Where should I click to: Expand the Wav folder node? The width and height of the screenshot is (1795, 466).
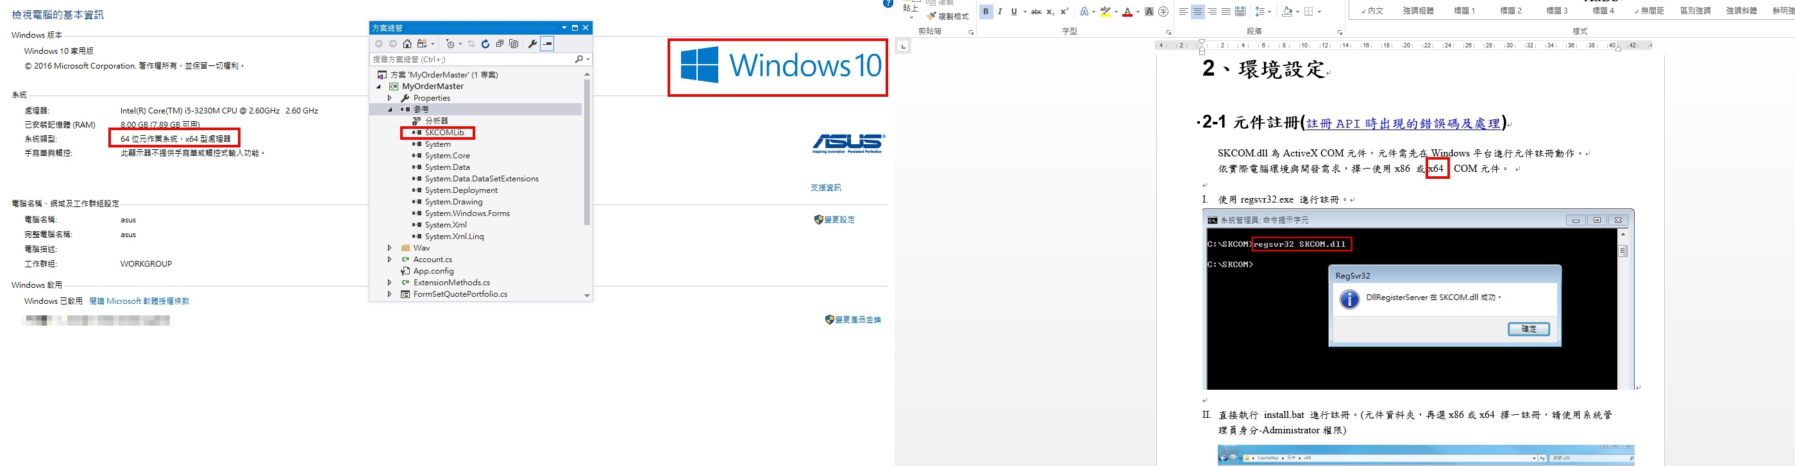[x=389, y=248]
